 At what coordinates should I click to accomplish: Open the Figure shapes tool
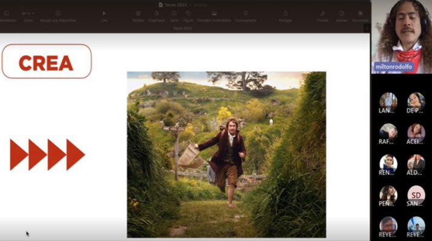[x=189, y=14]
